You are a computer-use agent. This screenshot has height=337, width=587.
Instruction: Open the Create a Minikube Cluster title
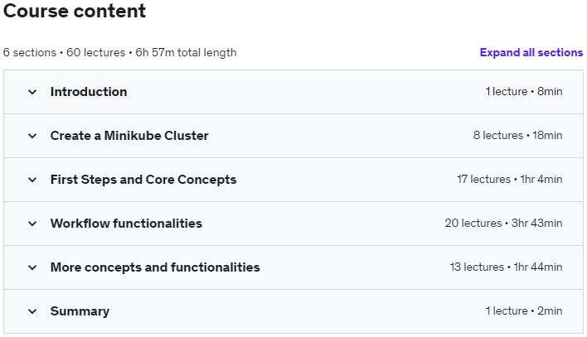tap(129, 136)
